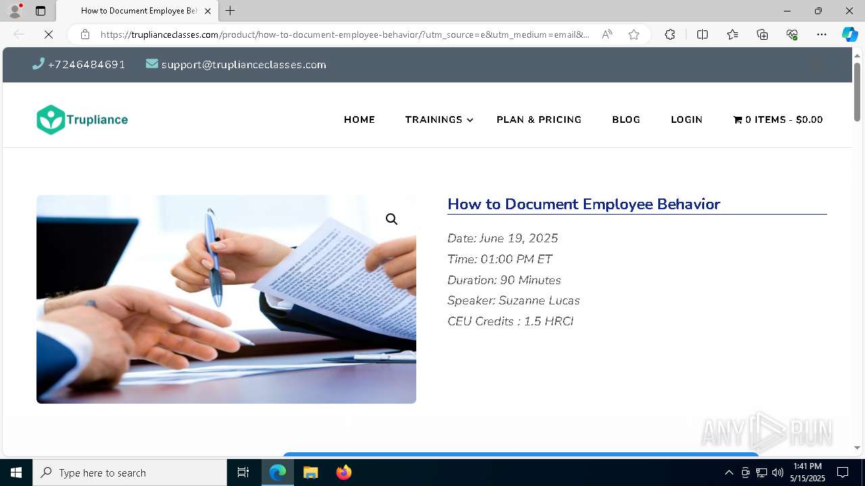Screen dimensions: 865x486
Task: Show hidden system tray icons
Action: point(728,473)
